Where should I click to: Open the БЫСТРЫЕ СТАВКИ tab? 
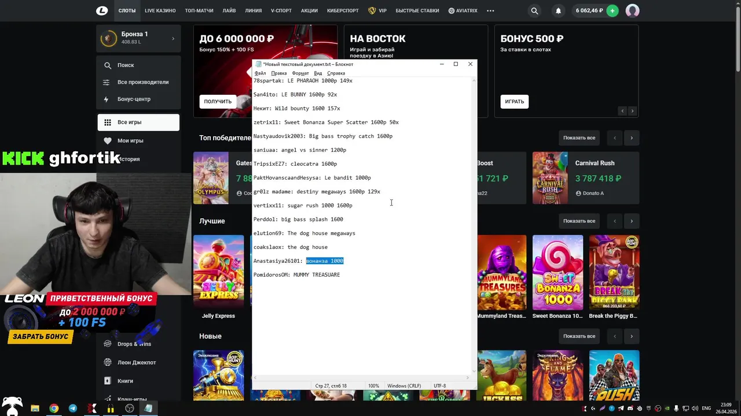417,10
